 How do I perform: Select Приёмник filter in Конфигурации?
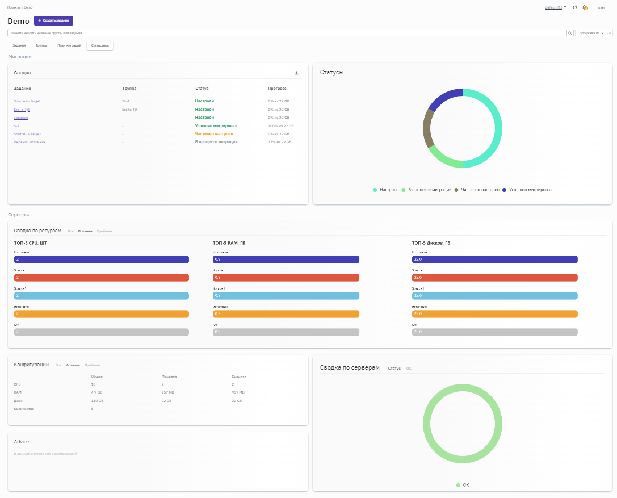tap(93, 365)
